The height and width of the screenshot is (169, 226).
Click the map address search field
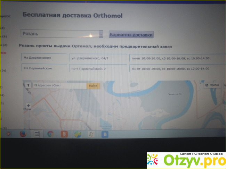60,85
